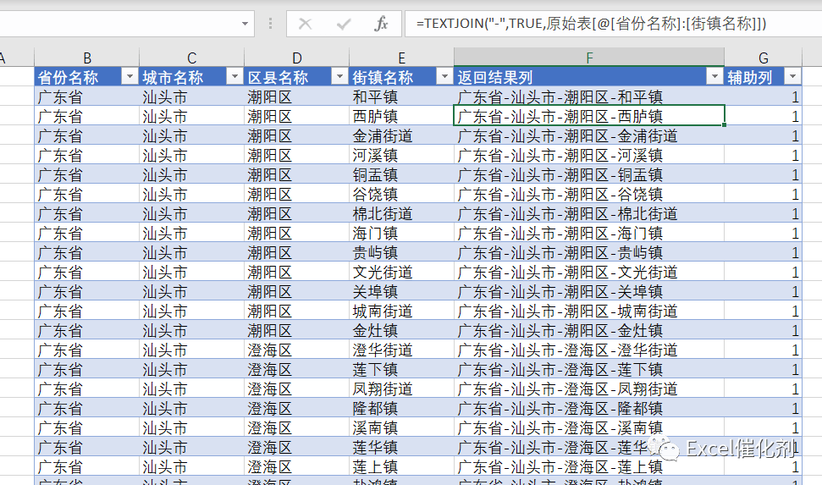Select result 广东省-汕头市-澄海区-隆都镇

click(x=589, y=408)
